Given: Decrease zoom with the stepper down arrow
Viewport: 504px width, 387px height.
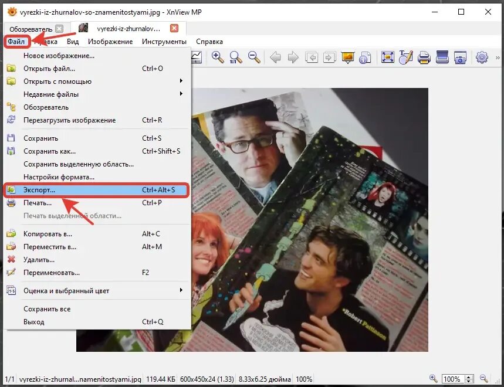Looking at the screenshot, I should 469,381.
